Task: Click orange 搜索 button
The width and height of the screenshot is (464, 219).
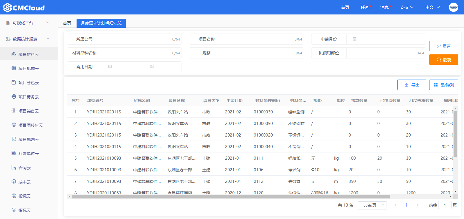Action: (x=444, y=60)
